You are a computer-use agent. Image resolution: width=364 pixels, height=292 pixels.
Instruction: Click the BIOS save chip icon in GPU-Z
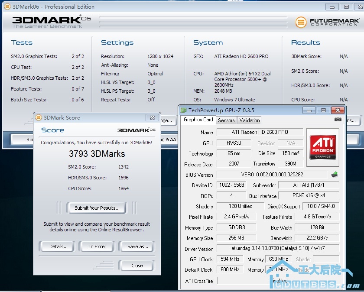(335, 175)
